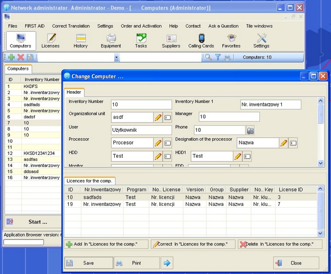The width and height of the screenshot is (331, 274).
Task: Open Calling Cards from toolbar
Action: [x=201, y=41]
